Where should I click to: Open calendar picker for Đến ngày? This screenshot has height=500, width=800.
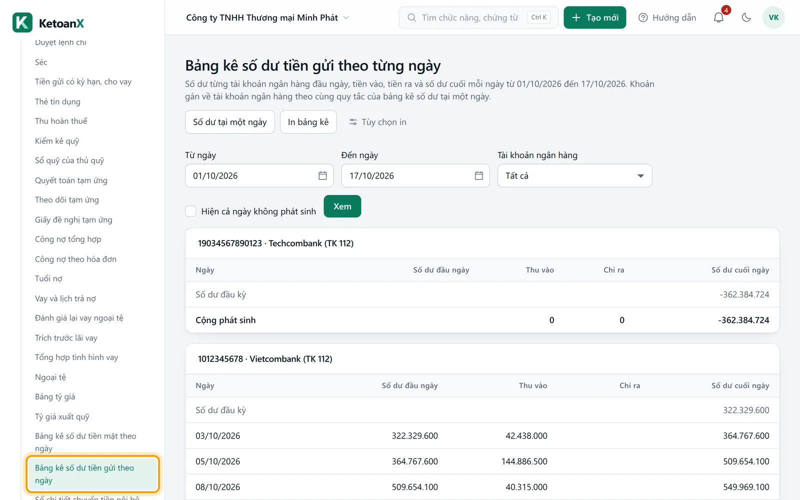click(x=478, y=175)
